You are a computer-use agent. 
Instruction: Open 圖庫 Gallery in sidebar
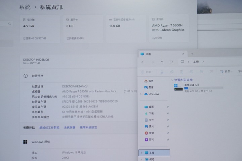tap(149, 87)
